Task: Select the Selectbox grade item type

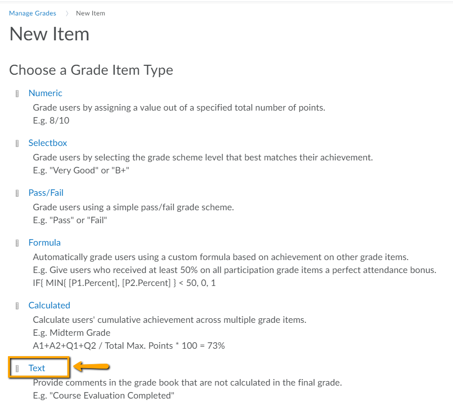Action: (47, 143)
